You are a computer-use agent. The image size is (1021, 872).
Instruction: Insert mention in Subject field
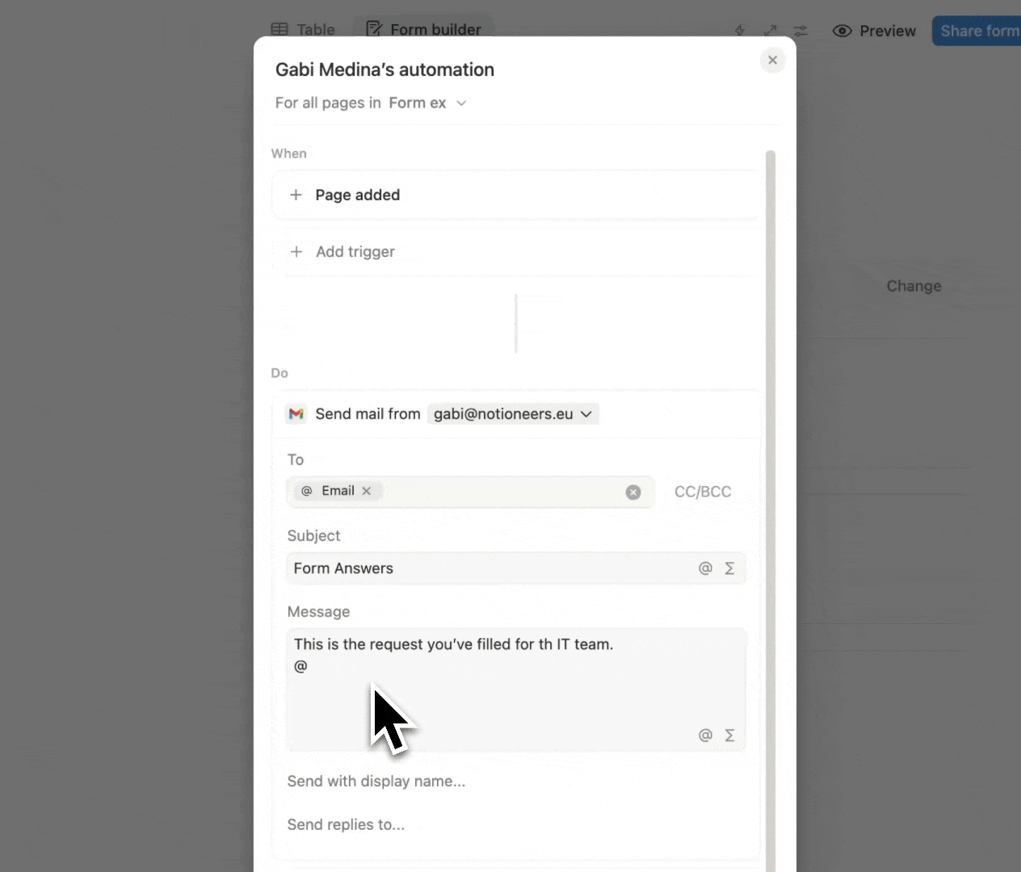(705, 568)
